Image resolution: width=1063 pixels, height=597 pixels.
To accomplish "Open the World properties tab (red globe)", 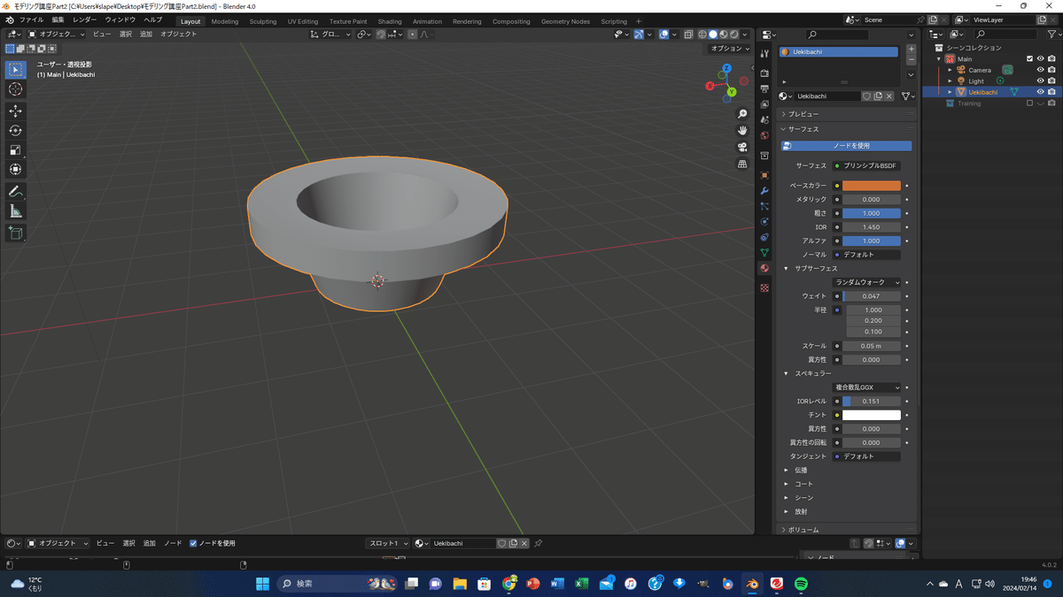I will point(764,136).
